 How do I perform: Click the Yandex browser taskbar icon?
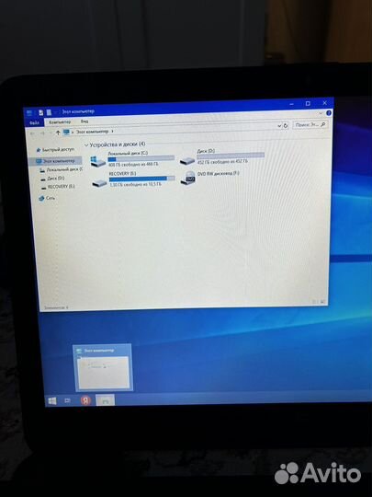point(85,400)
